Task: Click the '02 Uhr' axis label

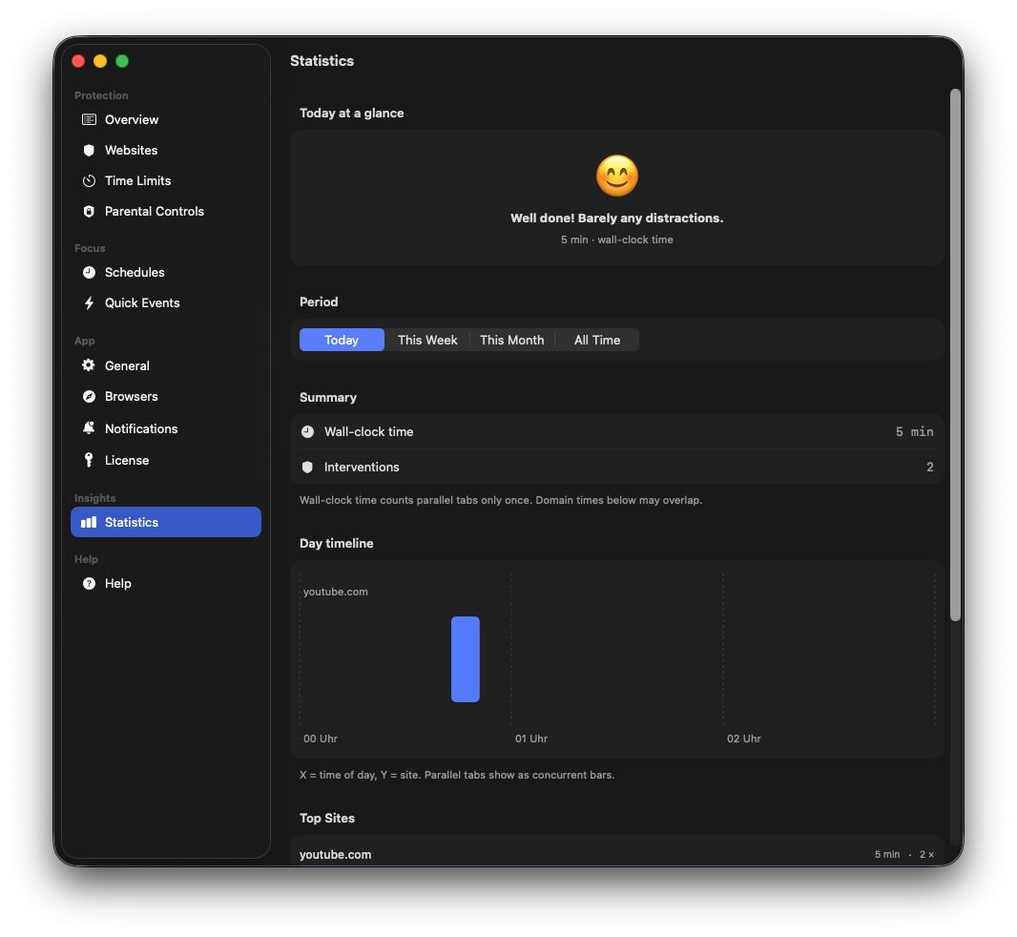Action: click(743, 739)
